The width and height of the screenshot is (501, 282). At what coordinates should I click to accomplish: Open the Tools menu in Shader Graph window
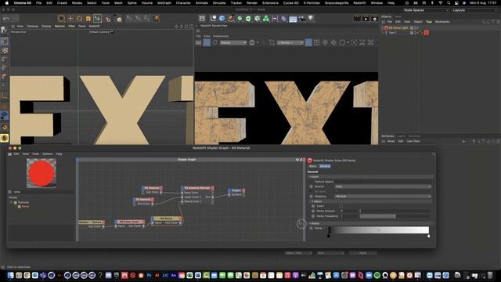pyautogui.click(x=35, y=154)
